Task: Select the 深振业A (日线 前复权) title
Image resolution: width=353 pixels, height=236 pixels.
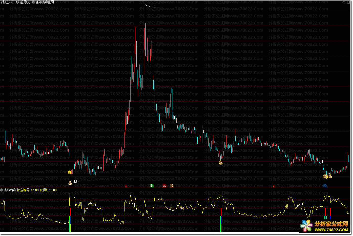Action: [15, 2]
